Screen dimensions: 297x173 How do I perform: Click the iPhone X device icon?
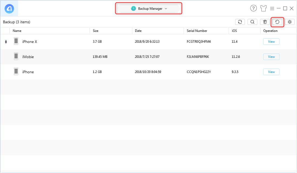(x=16, y=41)
